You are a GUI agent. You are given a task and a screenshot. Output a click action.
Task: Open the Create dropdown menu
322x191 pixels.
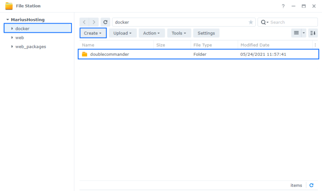tap(93, 33)
